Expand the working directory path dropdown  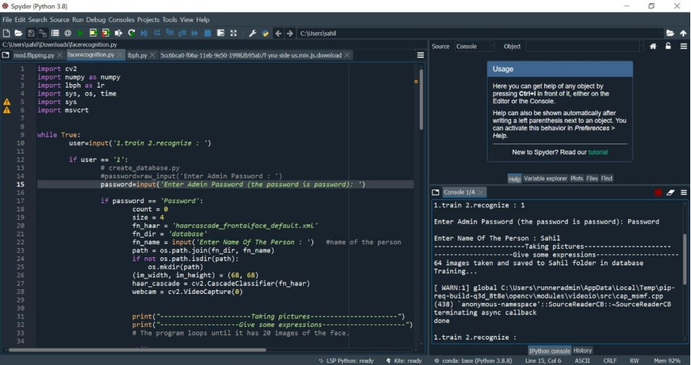(661, 34)
